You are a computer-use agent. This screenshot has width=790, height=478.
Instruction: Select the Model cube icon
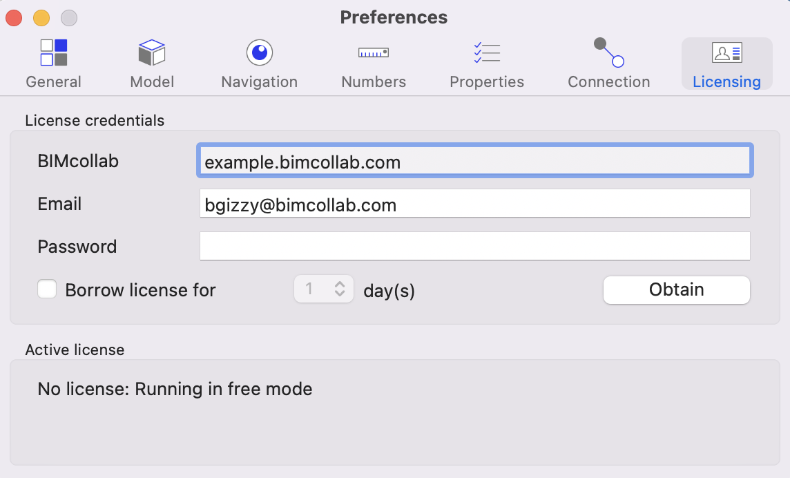[152, 52]
